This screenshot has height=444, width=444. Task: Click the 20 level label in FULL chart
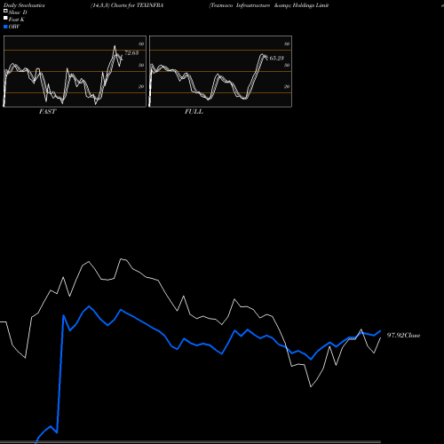click(287, 86)
